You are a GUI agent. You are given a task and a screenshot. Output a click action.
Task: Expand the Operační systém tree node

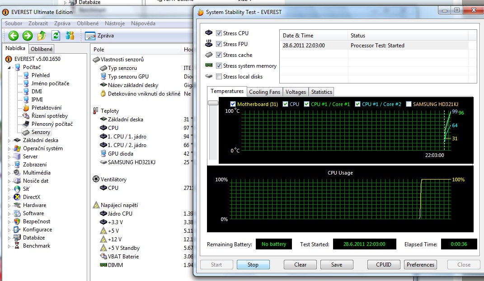click(x=9, y=148)
